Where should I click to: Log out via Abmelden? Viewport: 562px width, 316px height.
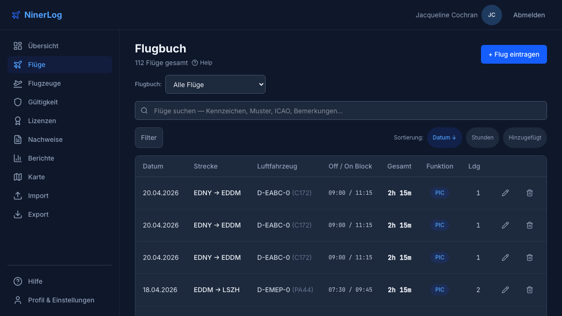[529, 15]
